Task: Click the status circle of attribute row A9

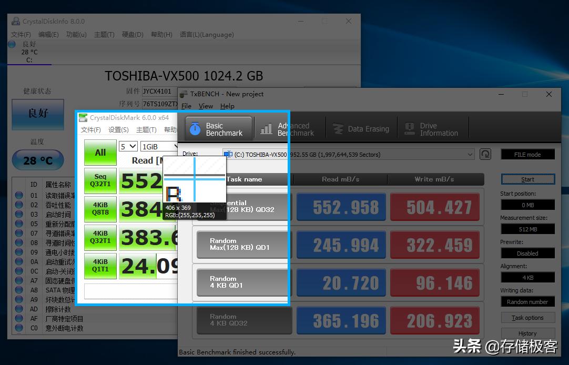Action: (x=19, y=299)
